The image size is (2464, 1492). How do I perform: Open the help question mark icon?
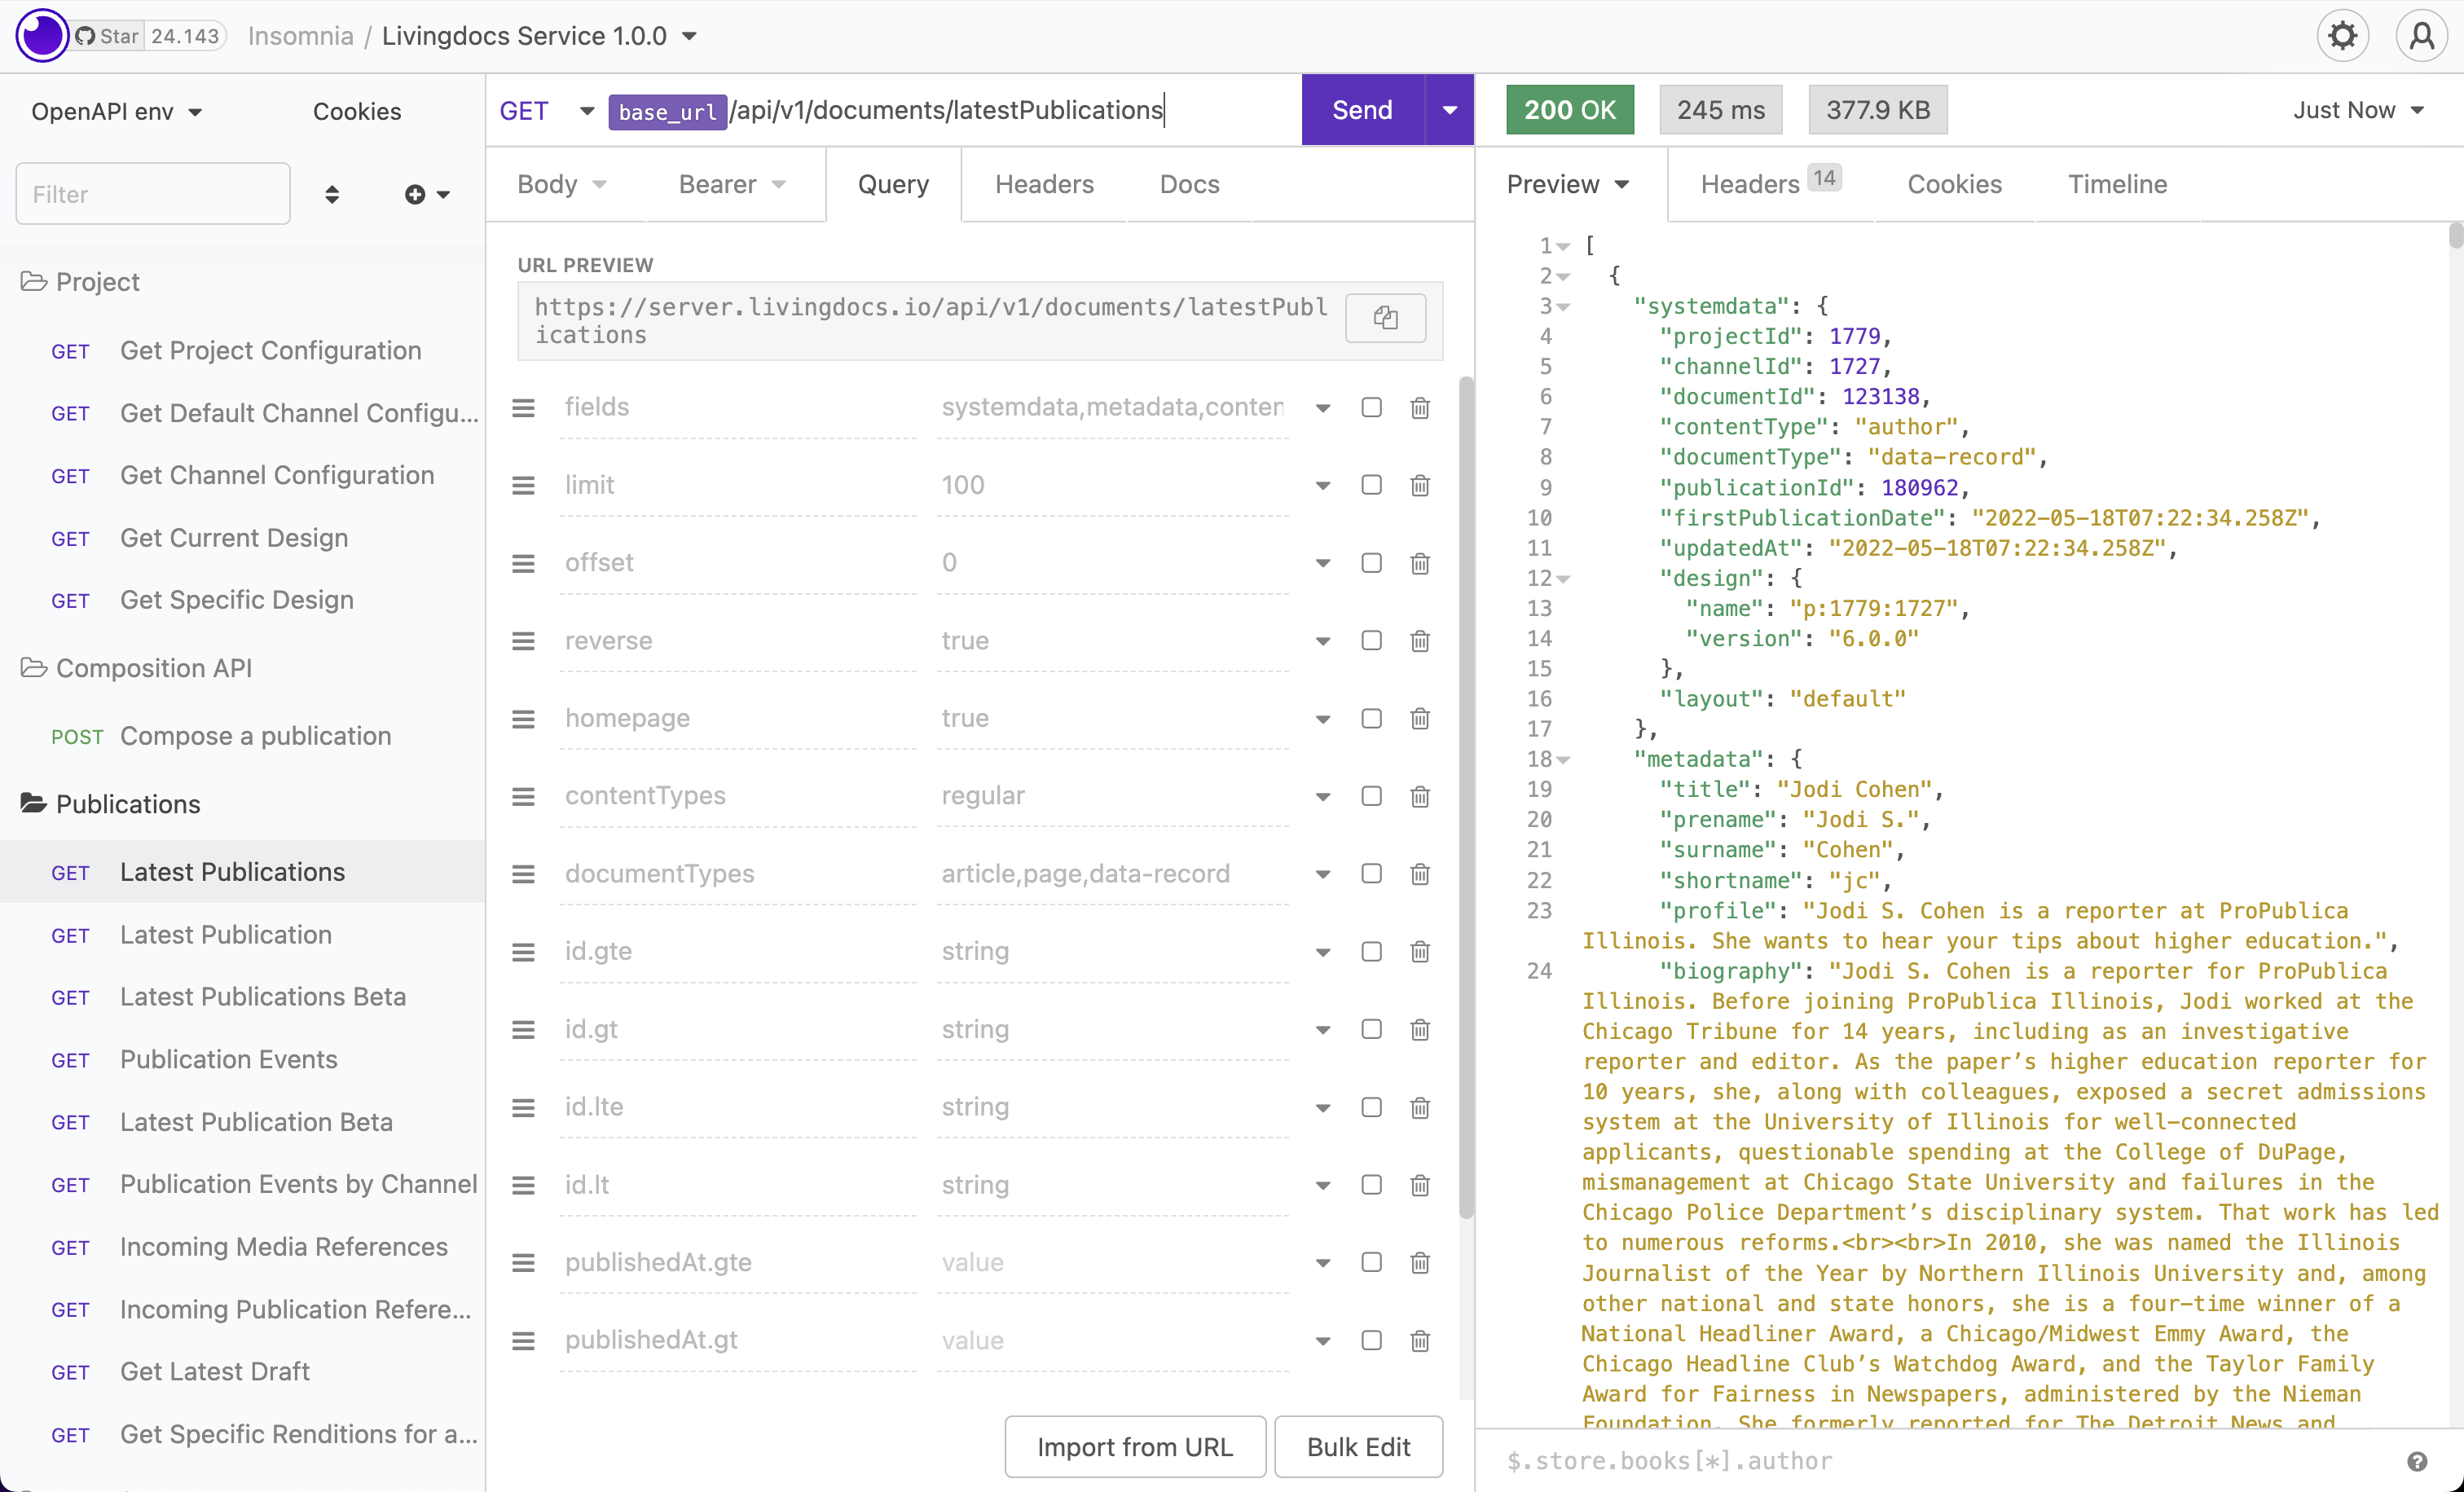(x=2419, y=1461)
